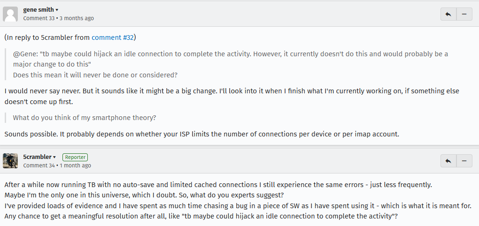Open the "Comment 34" permalink
This screenshot has width=479, height=226.
[39, 166]
